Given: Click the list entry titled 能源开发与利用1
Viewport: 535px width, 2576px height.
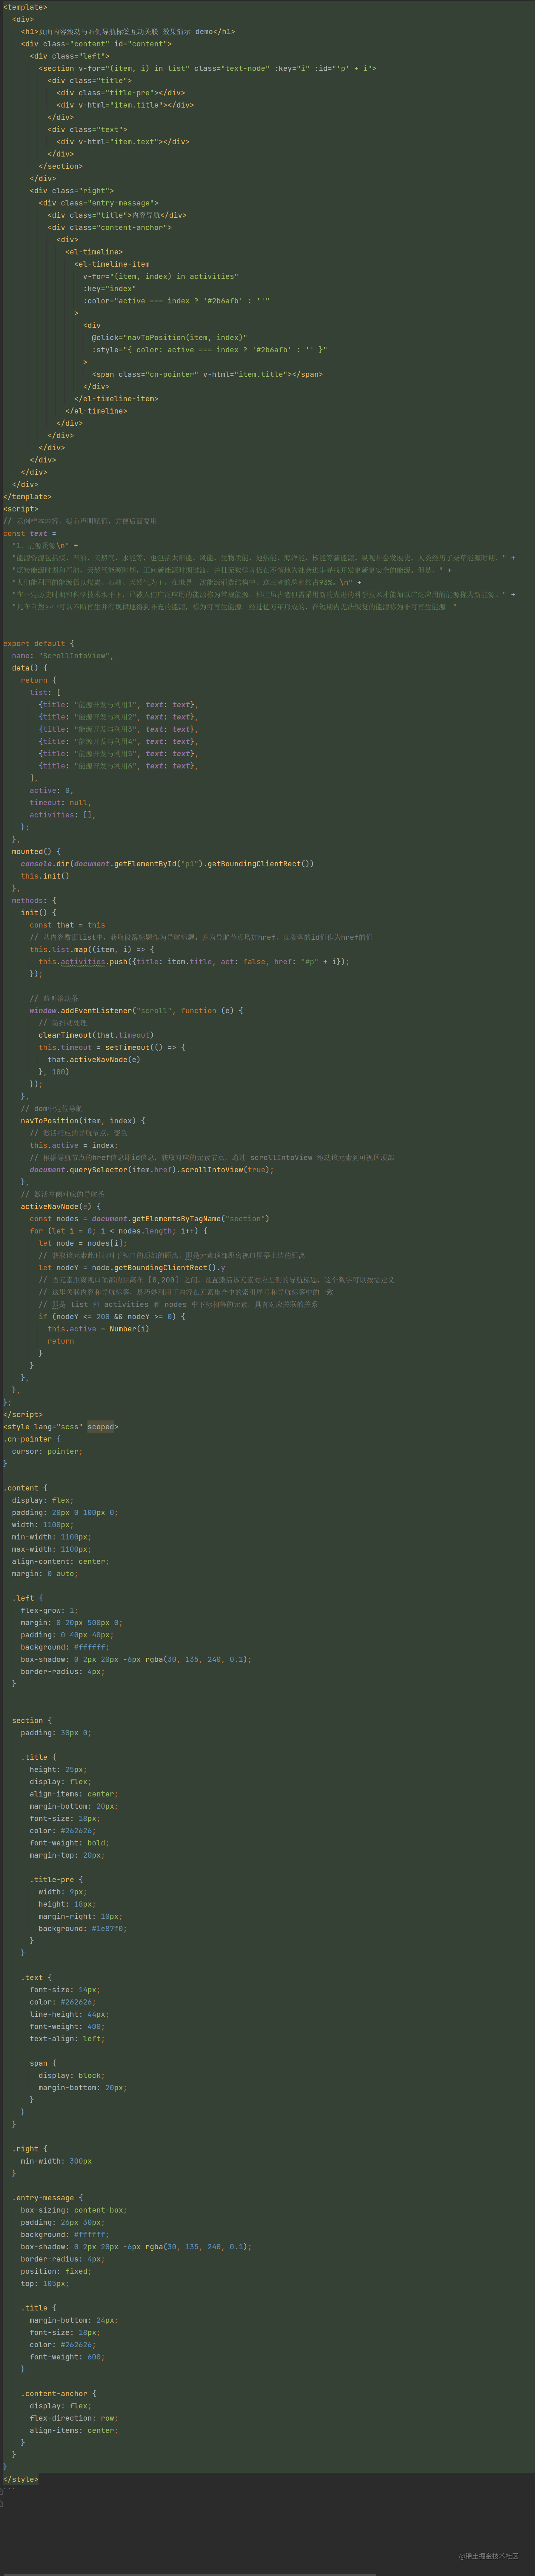Looking at the screenshot, I should click(x=119, y=705).
